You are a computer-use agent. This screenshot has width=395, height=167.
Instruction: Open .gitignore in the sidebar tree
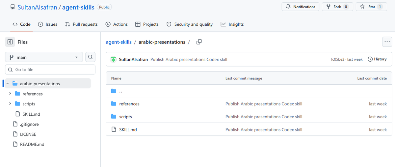coord(29,124)
